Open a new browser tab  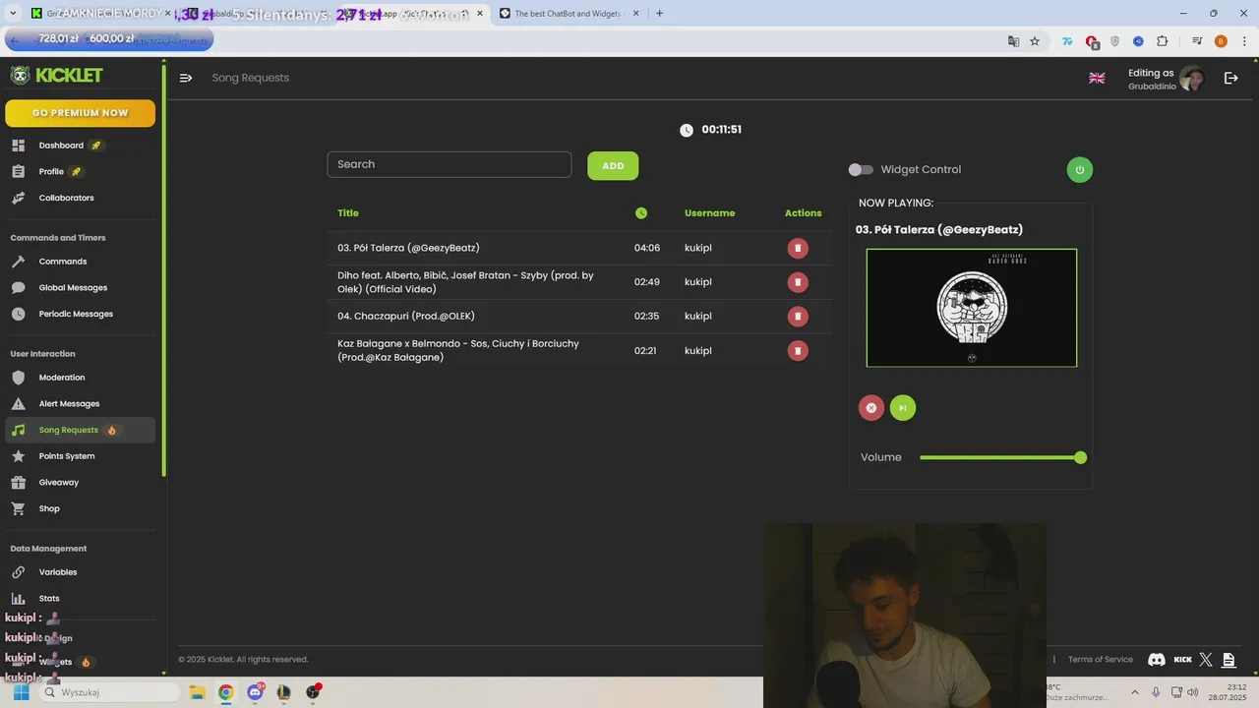click(x=659, y=13)
